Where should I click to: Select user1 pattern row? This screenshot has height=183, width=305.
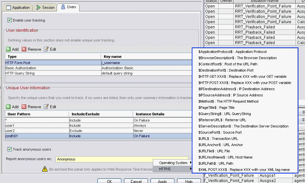[x=99, y=125]
